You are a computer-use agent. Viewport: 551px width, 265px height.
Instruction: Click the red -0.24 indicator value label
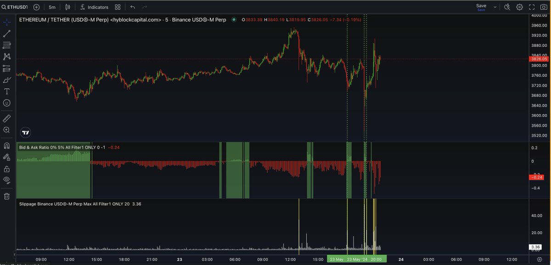click(x=537, y=177)
